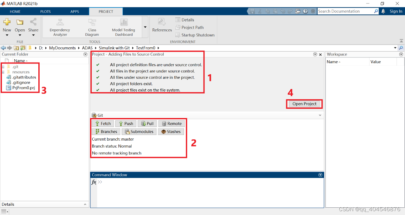
Task: Open the Model Testing Dashboard
Action: [124, 27]
